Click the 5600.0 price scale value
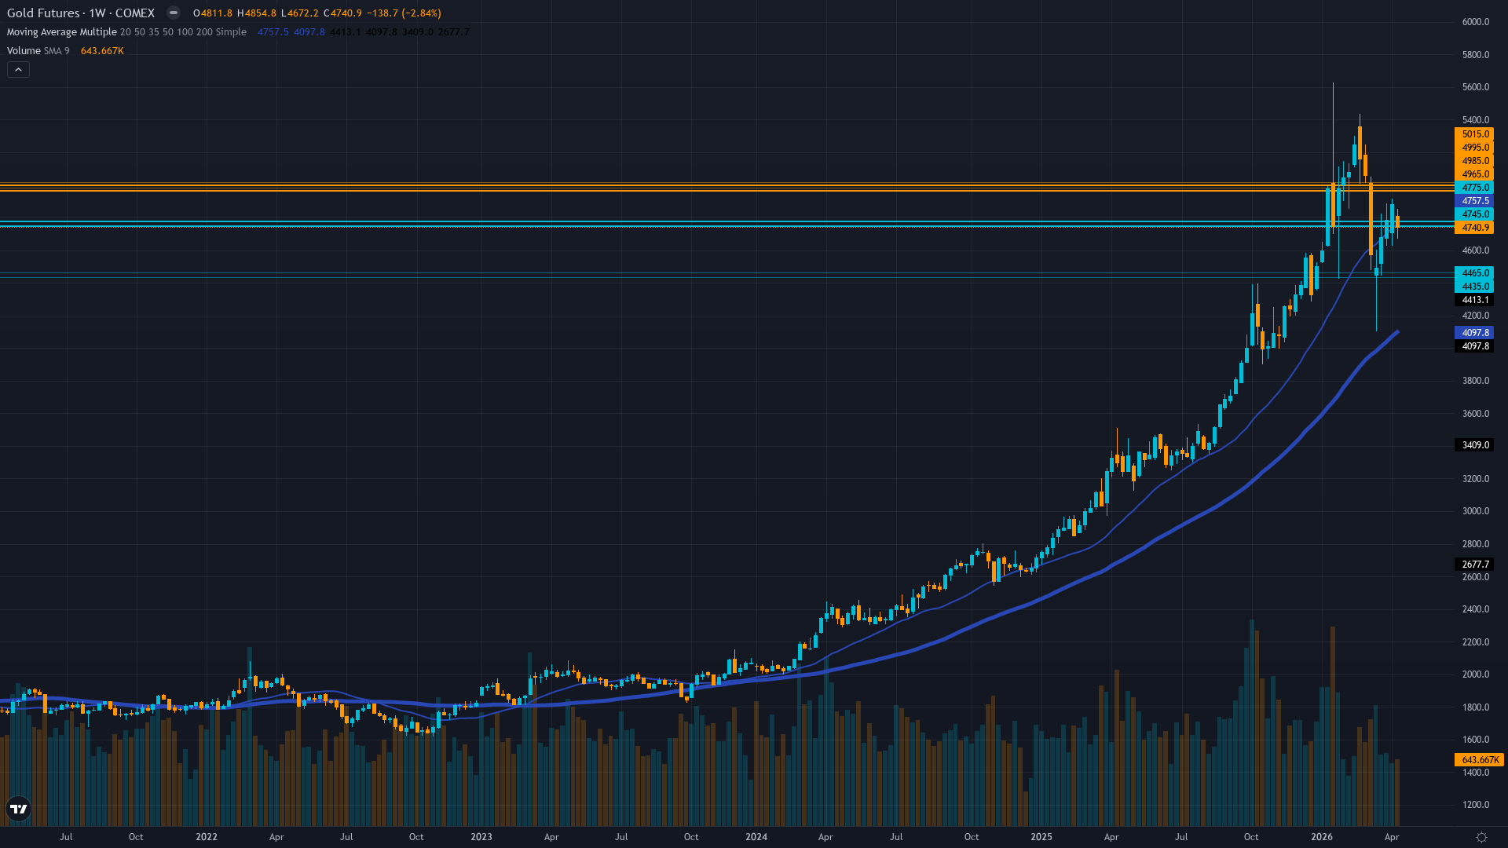This screenshot has width=1508, height=848. (x=1476, y=87)
